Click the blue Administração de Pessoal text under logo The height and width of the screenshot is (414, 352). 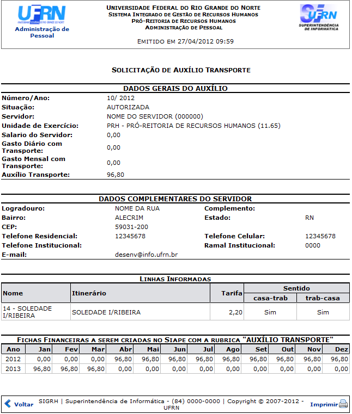(42, 32)
